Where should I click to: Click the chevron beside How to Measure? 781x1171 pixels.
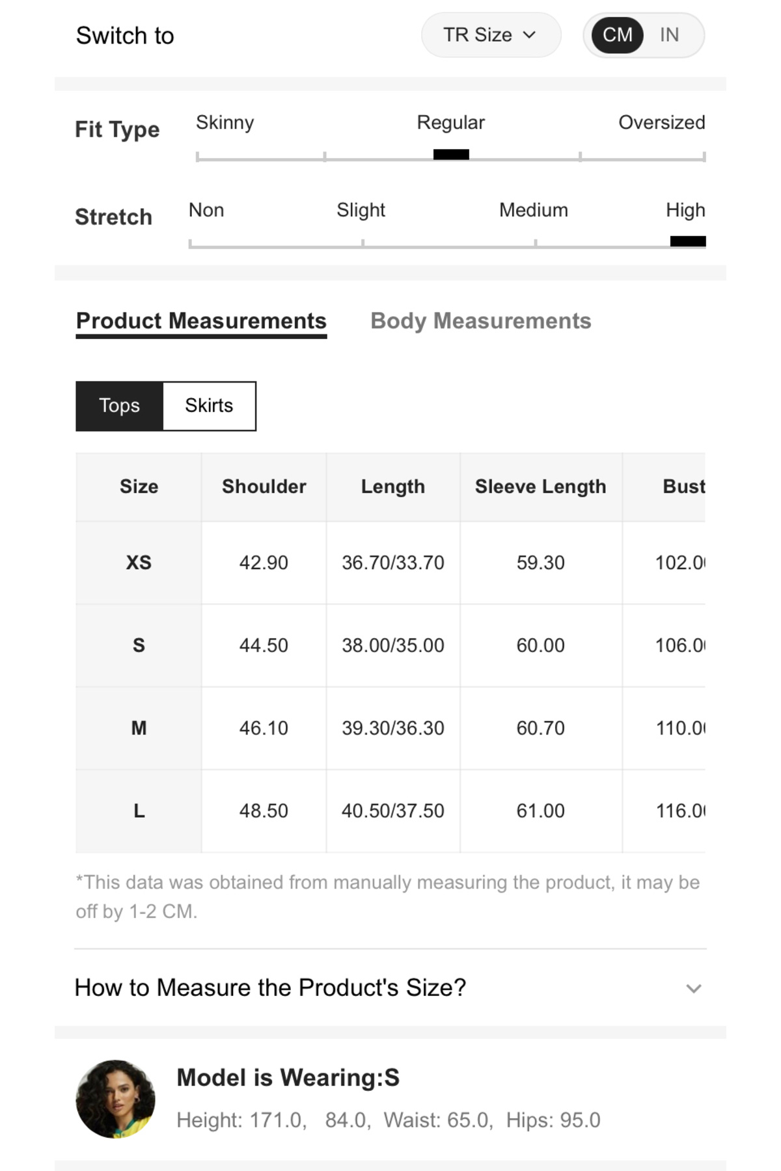click(694, 989)
